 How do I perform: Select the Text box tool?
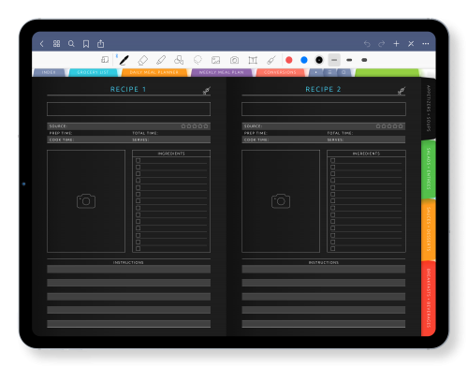pos(253,60)
